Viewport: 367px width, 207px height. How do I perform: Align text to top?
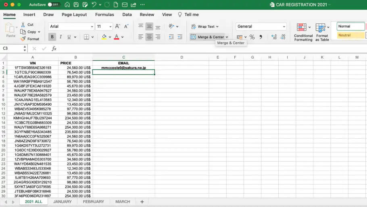141,26
